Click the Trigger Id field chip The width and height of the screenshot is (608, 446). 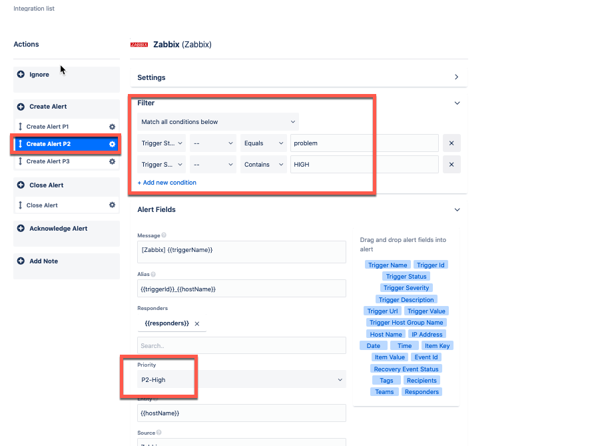pos(430,265)
